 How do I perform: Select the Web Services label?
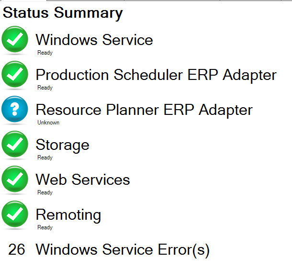point(83,180)
